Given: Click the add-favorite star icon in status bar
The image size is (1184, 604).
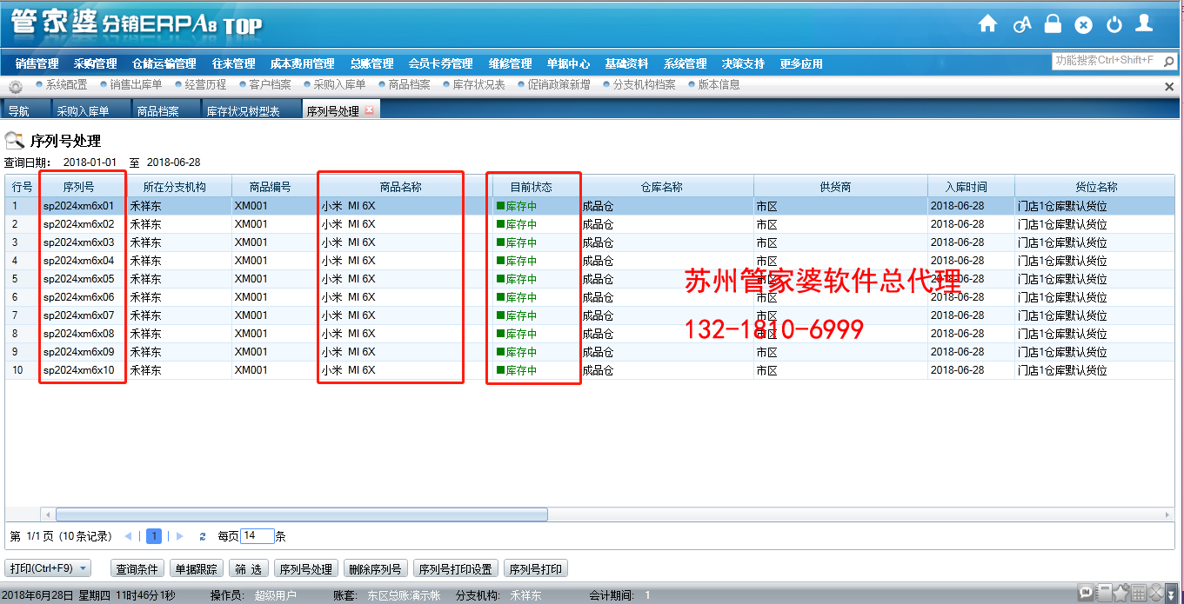Looking at the screenshot, I should point(1121,593).
